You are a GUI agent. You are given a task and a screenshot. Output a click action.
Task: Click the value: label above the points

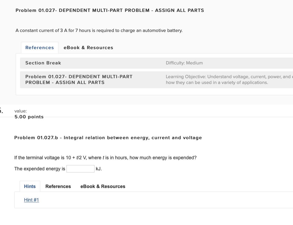(20, 111)
